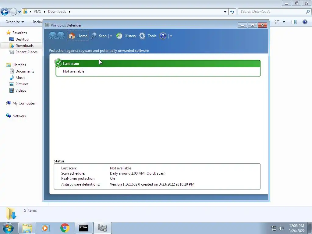
Task: Expand arrow after VM1 in breadcrumb
Action: pos(44,12)
